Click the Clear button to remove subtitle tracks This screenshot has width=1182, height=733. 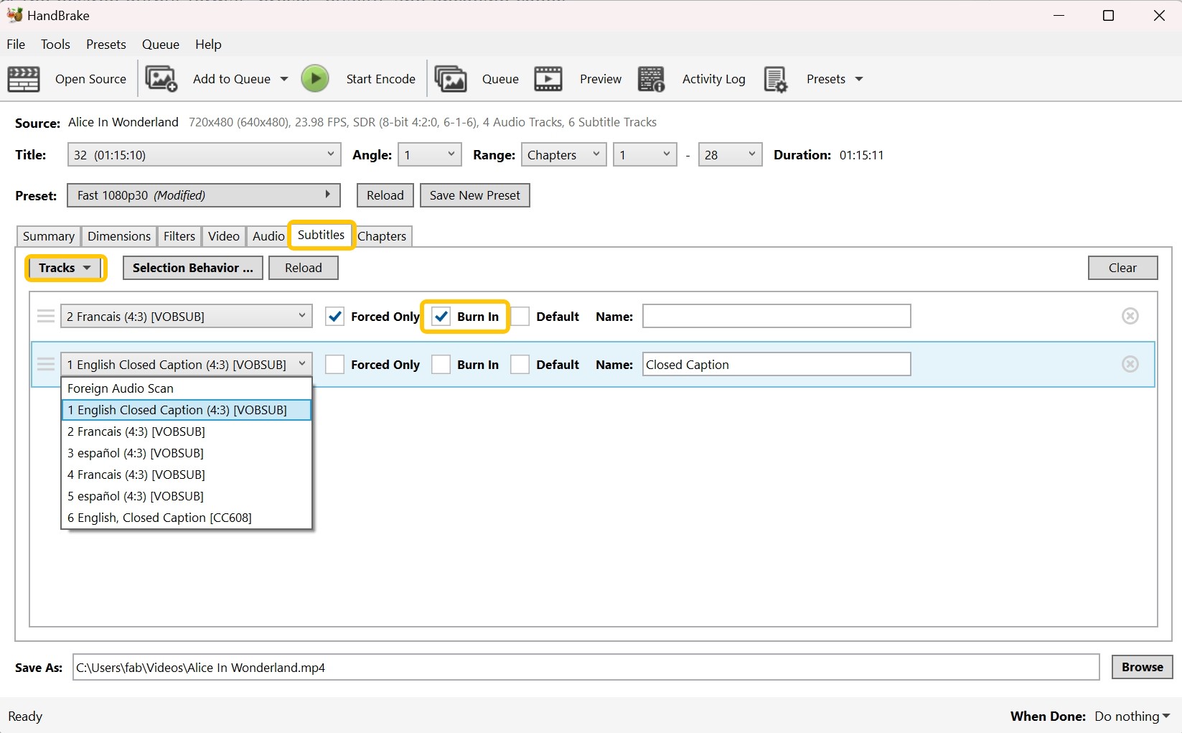pyautogui.click(x=1122, y=268)
